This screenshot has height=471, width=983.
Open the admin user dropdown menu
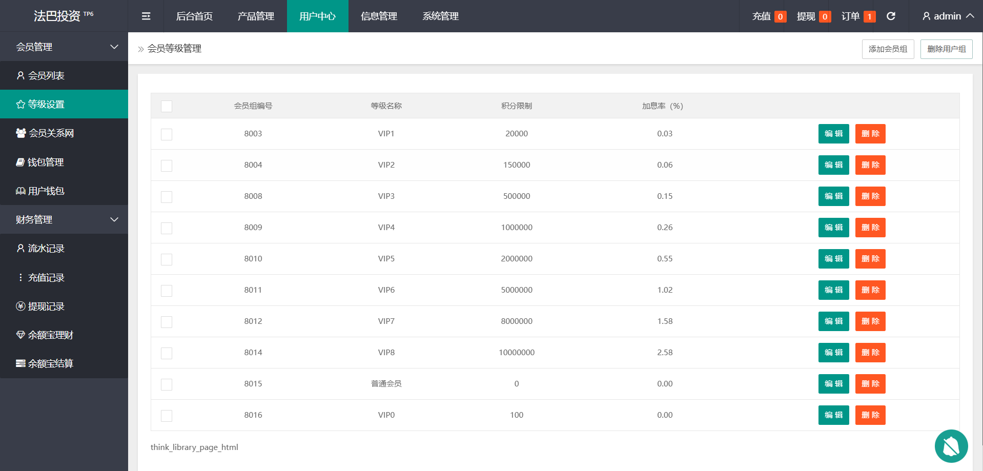point(948,16)
